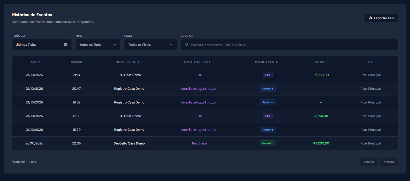Click Registro Casa Demo in the 15:20 row
Viewport: 410px width, 181px height.
[129, 130]
